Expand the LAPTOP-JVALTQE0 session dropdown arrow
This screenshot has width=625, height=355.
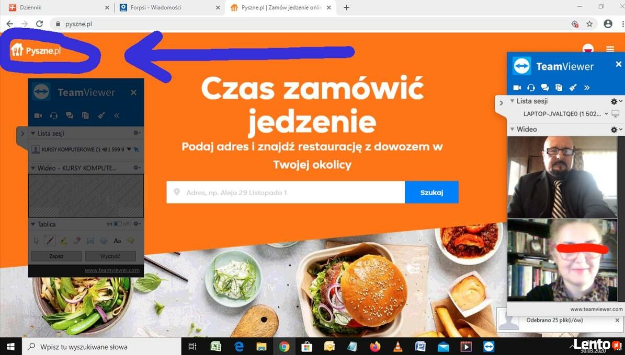click(x=606, y=114)
